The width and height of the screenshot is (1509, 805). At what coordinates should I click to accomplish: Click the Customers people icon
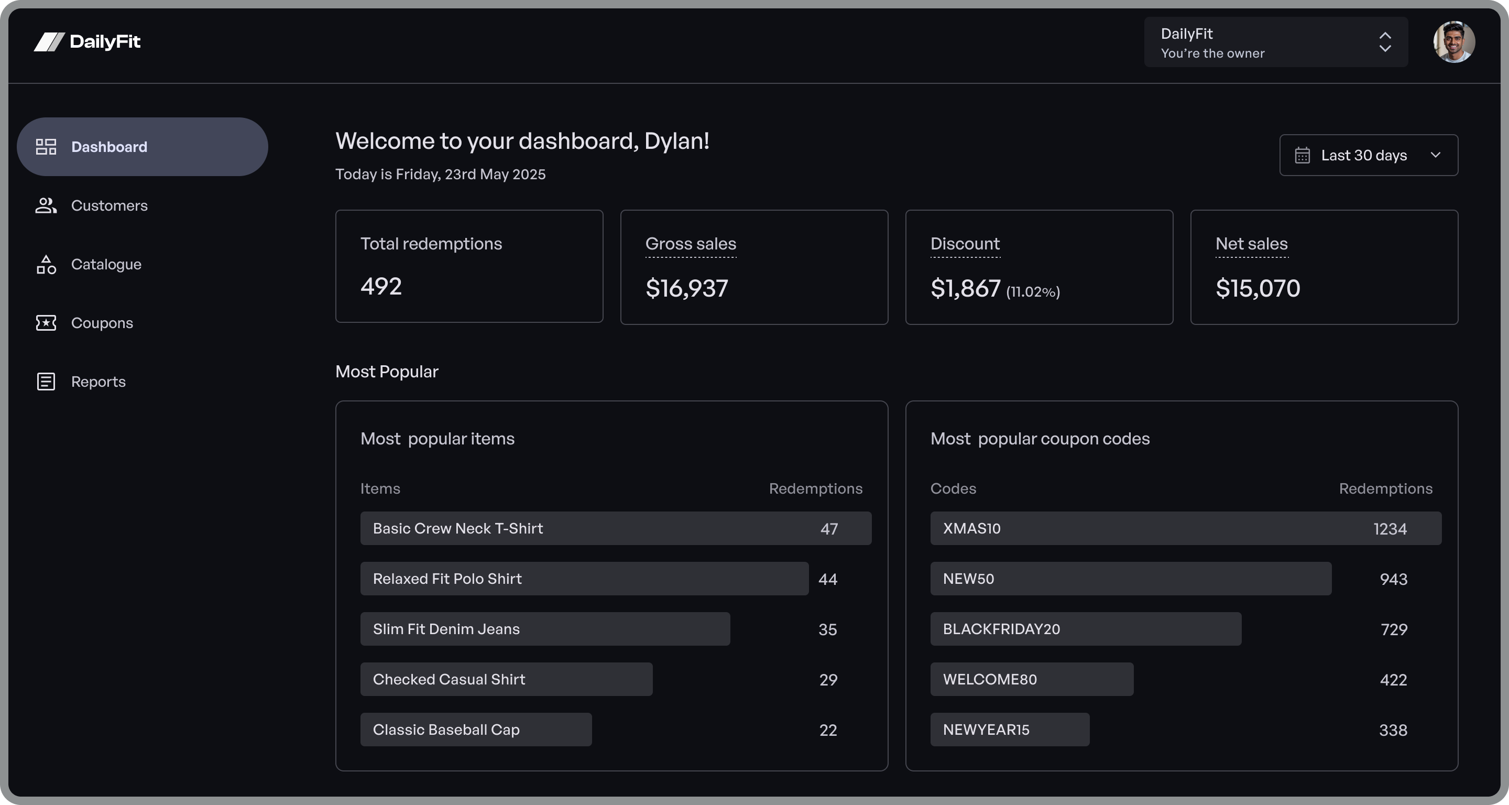(x=46, y=205)
